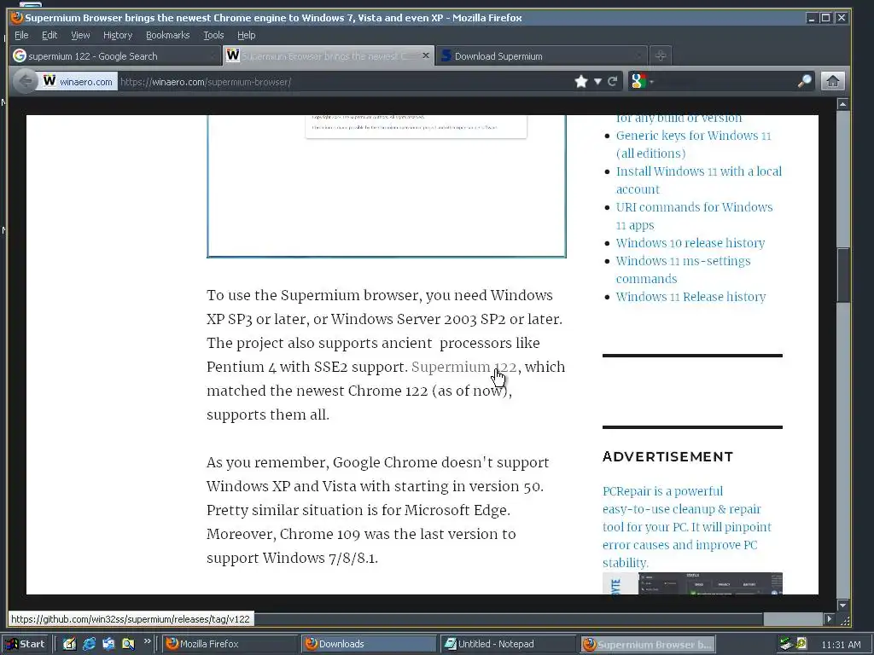Switch to supermium 122 Google Search tab
This screenshot has width=874, height=655.
[x=115, y=55]
